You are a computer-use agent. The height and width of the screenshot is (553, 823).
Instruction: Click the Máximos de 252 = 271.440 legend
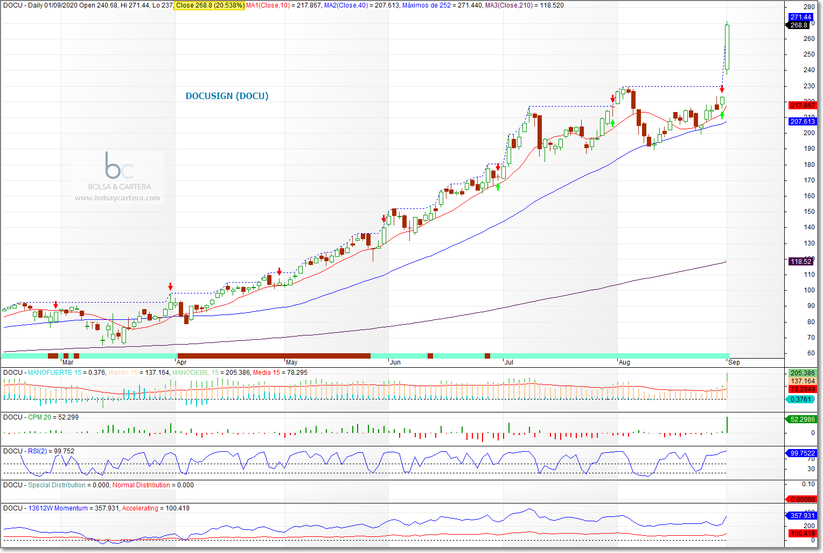(x=443, y=5)
